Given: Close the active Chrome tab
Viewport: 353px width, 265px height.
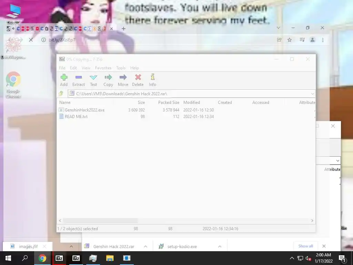Looking at the screenshot, I should (x=111, y=29).
